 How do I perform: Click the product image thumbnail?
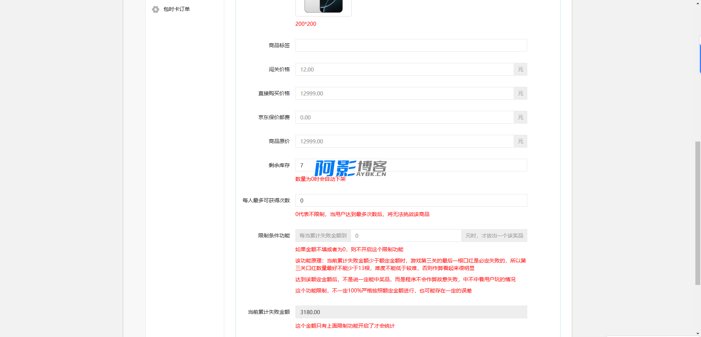[324, 7]
